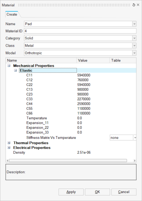Select the Density value 2.51e-06
The height and width of the screenshot is (201, 142).
click(84, 152)
